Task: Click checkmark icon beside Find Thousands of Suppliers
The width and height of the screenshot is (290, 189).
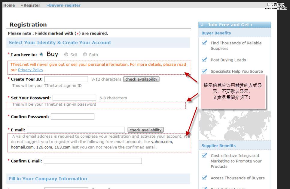Action: [204, 43]
